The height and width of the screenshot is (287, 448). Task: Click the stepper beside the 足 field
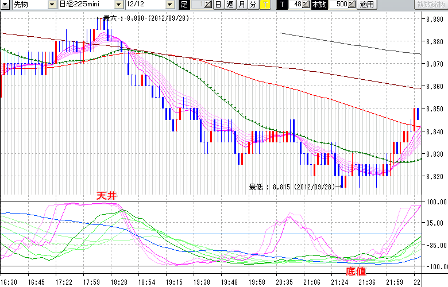[x=208, y=5]
